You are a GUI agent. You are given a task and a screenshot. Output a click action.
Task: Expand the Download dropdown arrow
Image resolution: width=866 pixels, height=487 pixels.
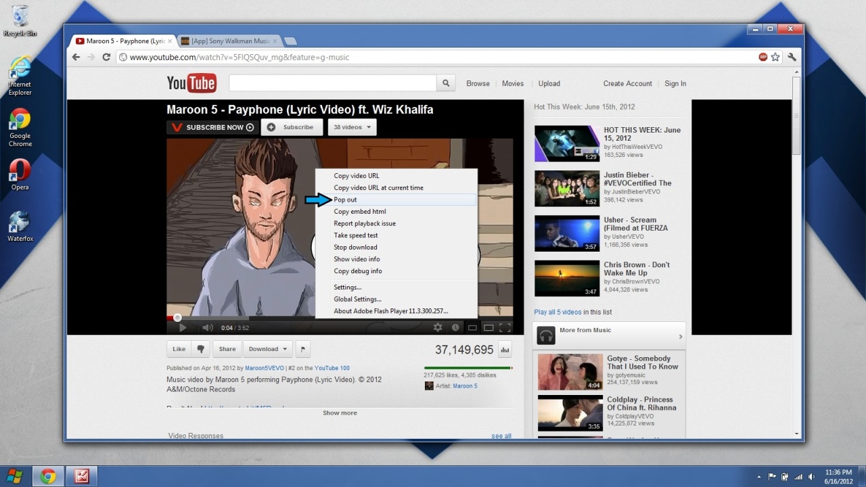click(284, 349)
